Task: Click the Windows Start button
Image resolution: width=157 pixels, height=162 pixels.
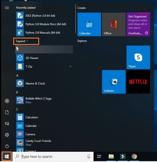Action: [7, 156]
